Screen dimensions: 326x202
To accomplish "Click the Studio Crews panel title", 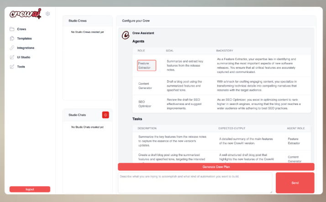I will (x=78, y=21).
